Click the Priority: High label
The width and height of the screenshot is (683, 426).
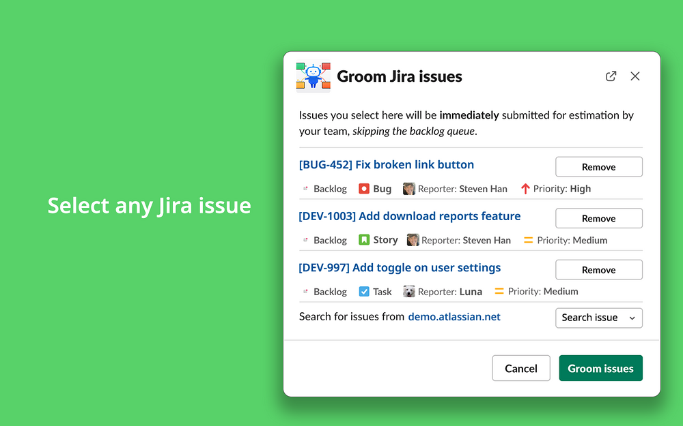(x=562, y=189)
